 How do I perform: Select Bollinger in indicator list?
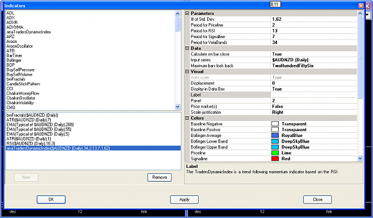click(14, 60)
